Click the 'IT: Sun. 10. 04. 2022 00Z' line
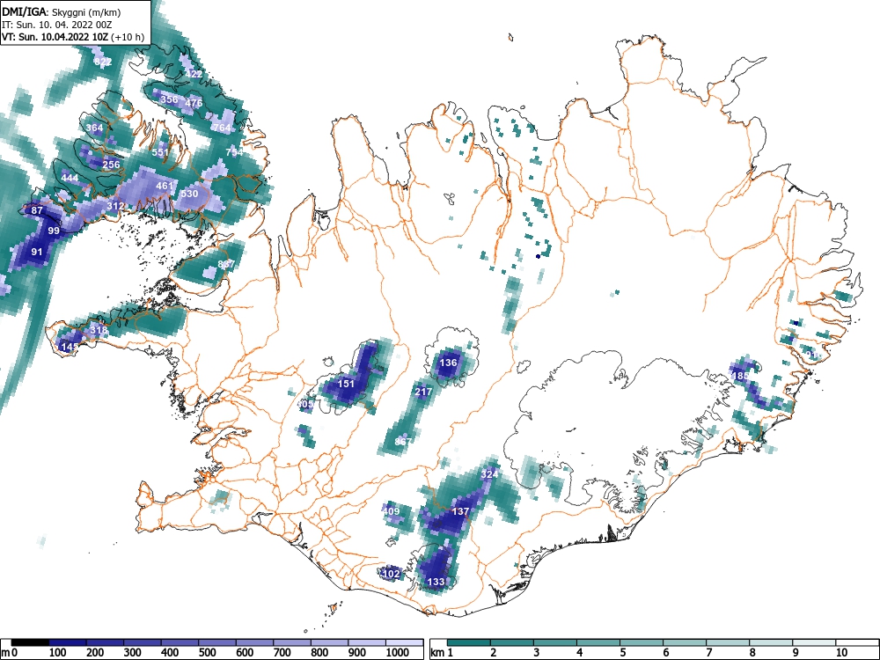Viewport: 880px width, 660px height. (58, 25)
